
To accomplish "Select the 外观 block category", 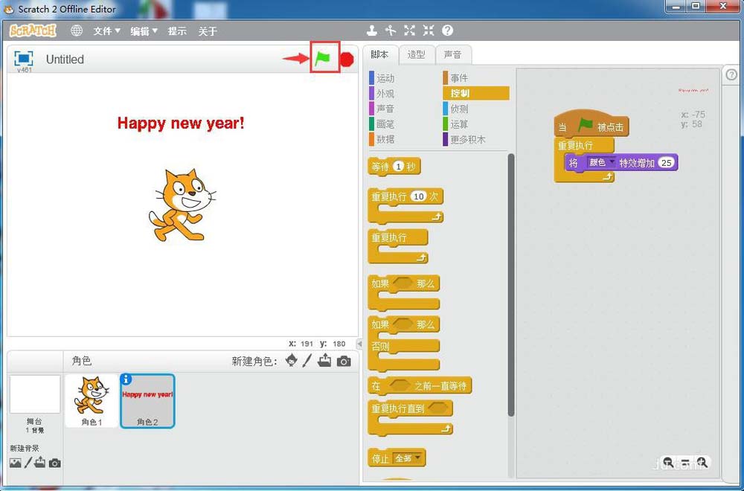I will pyautogui.click(x=385, y=94).
